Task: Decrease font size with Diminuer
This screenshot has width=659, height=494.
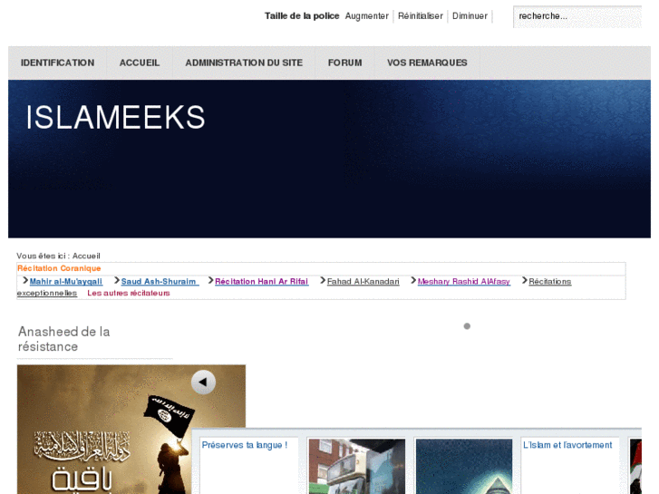Action: click(x=470, y=16)
